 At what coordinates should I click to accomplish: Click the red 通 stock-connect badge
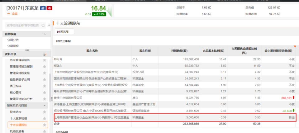tap(49, 8)
